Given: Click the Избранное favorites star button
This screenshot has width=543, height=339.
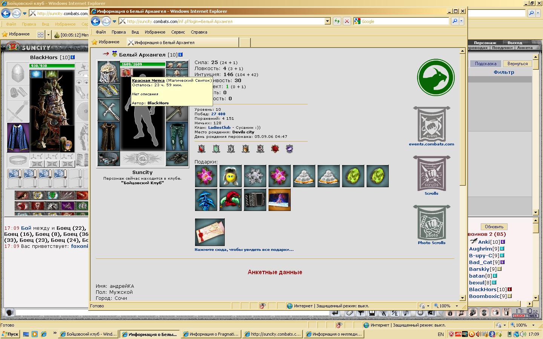Looking at the screenshot, I should (105, 42).
